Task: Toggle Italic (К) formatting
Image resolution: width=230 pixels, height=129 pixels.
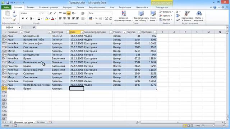Action: pos(27,19)
